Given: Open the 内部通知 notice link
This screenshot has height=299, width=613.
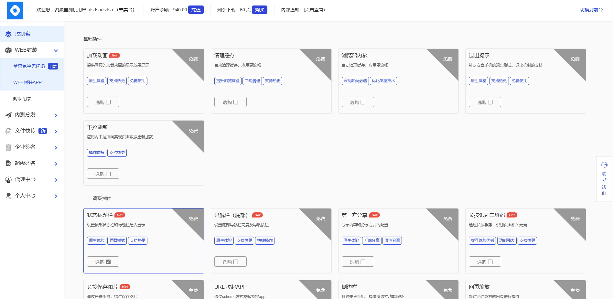Looking at the screenshot, I should [x=303, y=10].
